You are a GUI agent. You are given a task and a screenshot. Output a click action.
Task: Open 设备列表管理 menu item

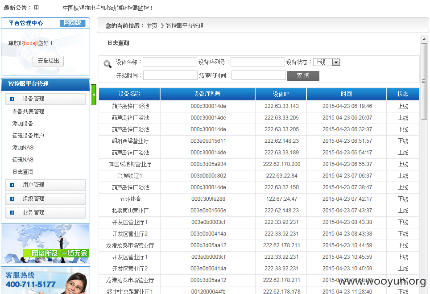tap(28, 112)
